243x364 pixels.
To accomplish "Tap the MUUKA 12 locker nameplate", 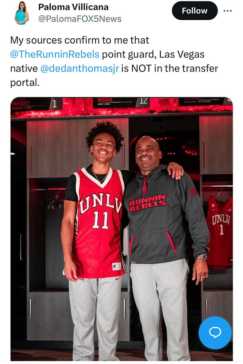I will 121,102.
